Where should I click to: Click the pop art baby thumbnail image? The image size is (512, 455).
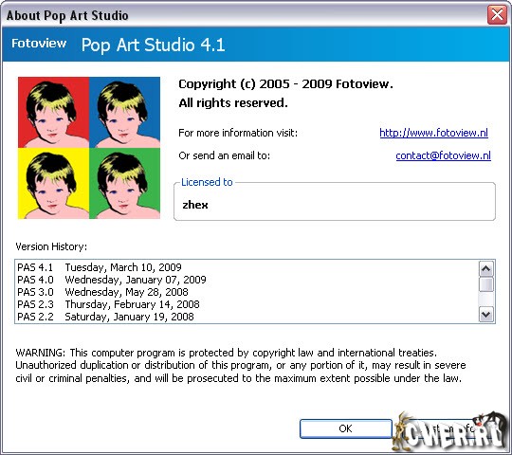coord(89,148)
